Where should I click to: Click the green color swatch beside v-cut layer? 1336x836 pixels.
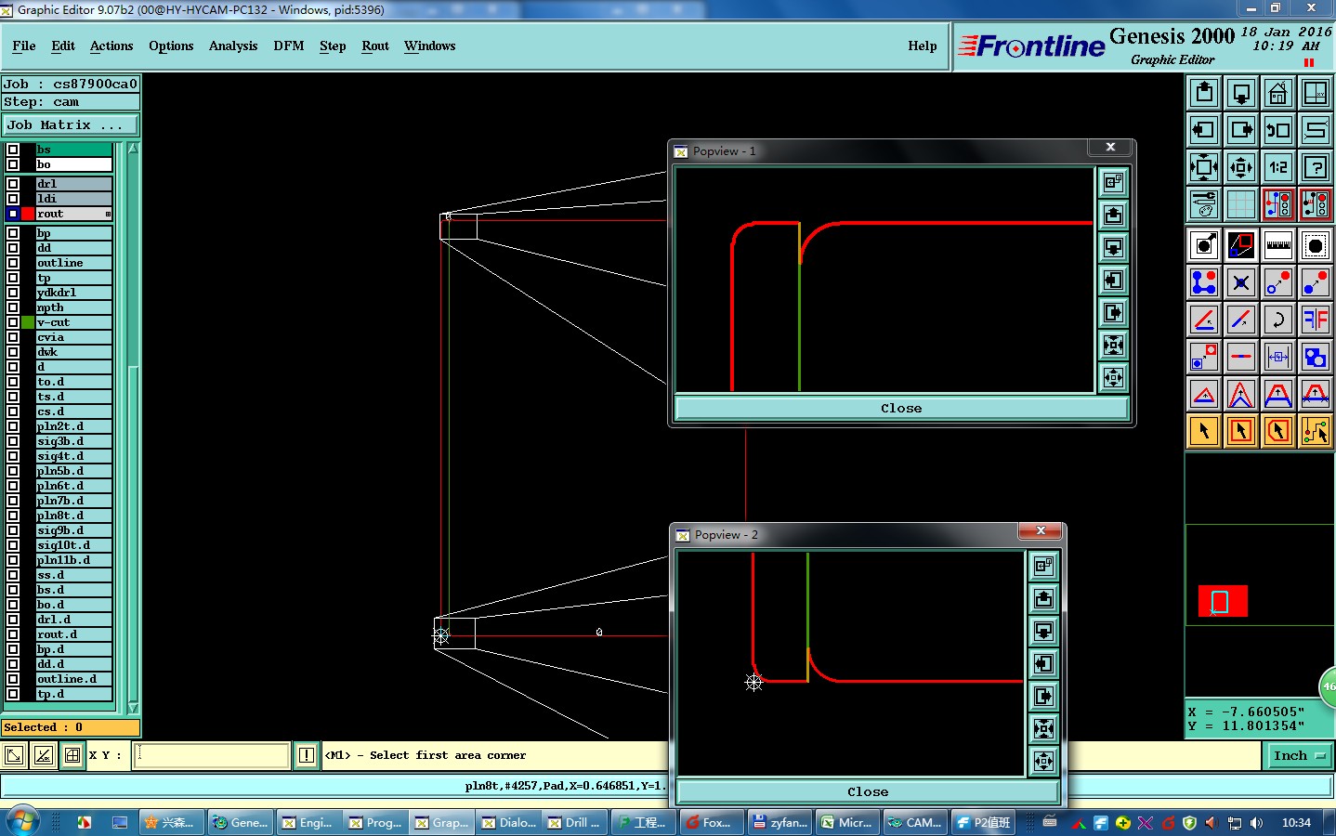pyautogui.click(x=28, y=322)
